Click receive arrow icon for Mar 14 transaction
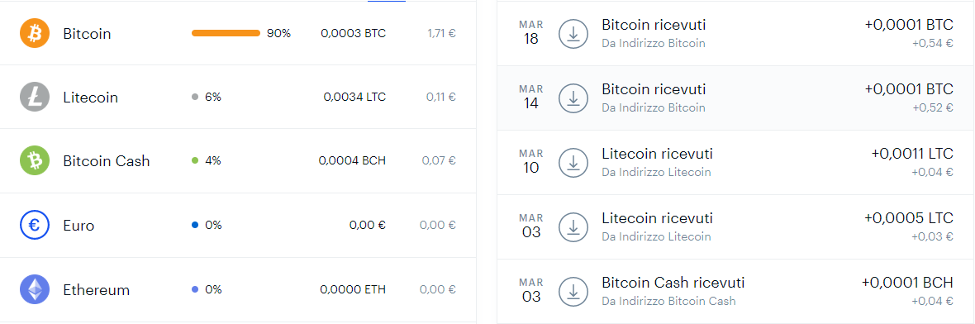Image resolution: width=975 pixels, height=324 pixels. 573,98
